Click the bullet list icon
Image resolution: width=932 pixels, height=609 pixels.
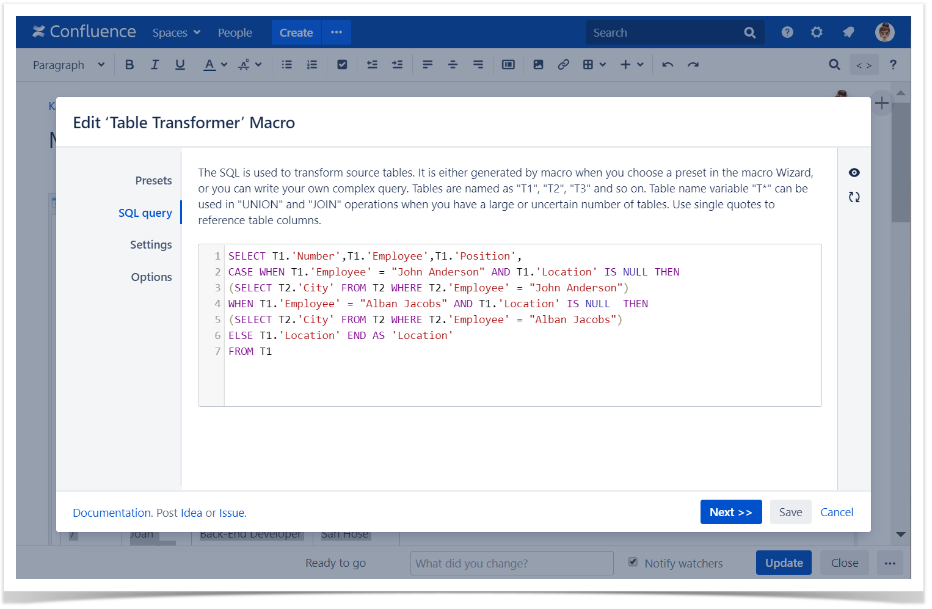tap(286, 65)
